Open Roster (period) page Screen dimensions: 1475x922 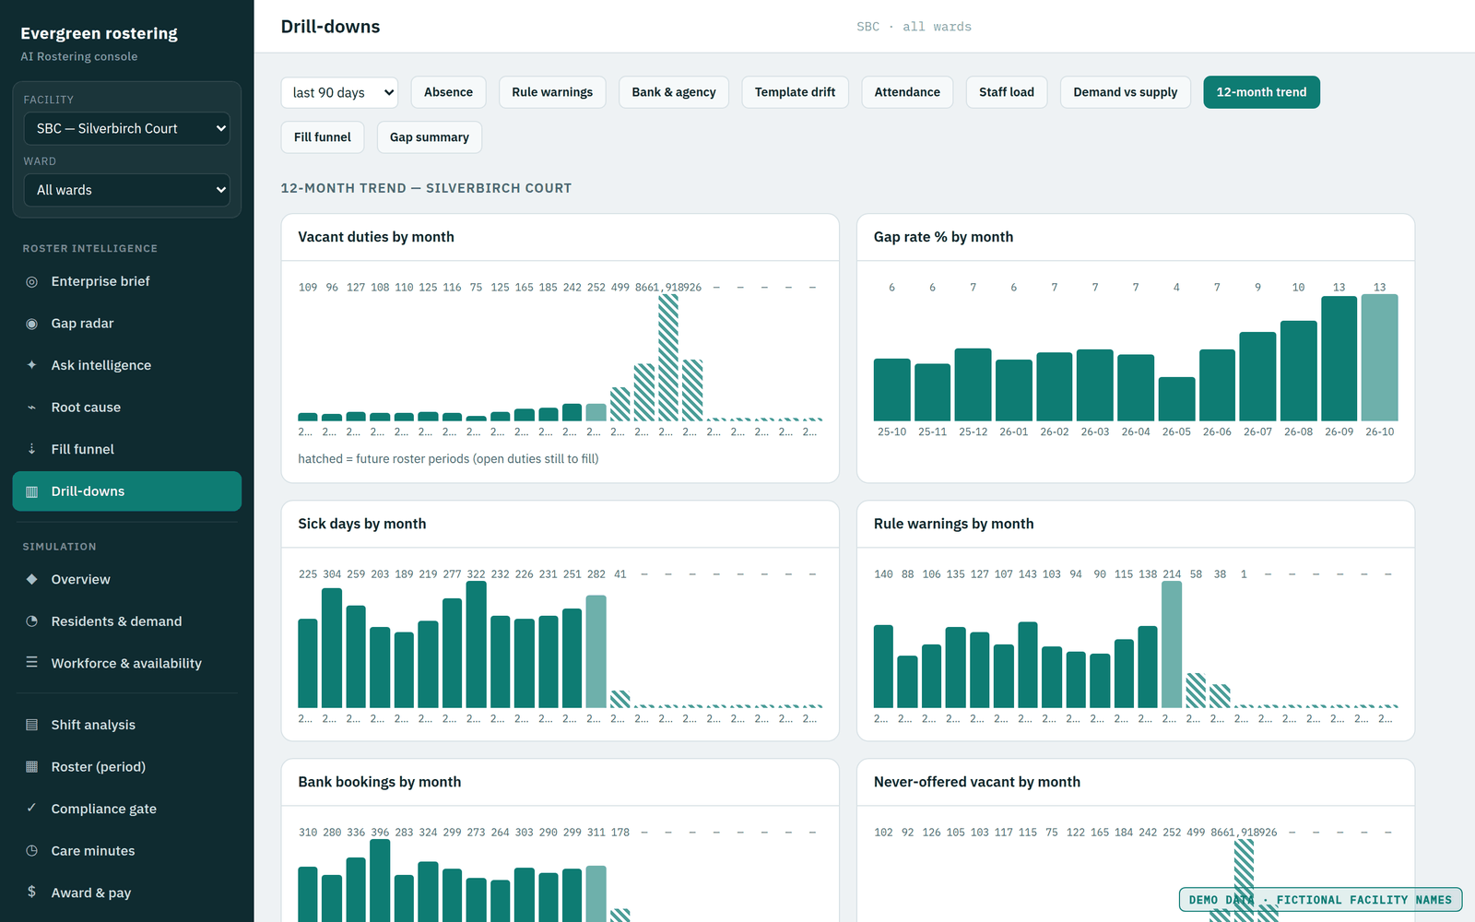click(127, 767)
